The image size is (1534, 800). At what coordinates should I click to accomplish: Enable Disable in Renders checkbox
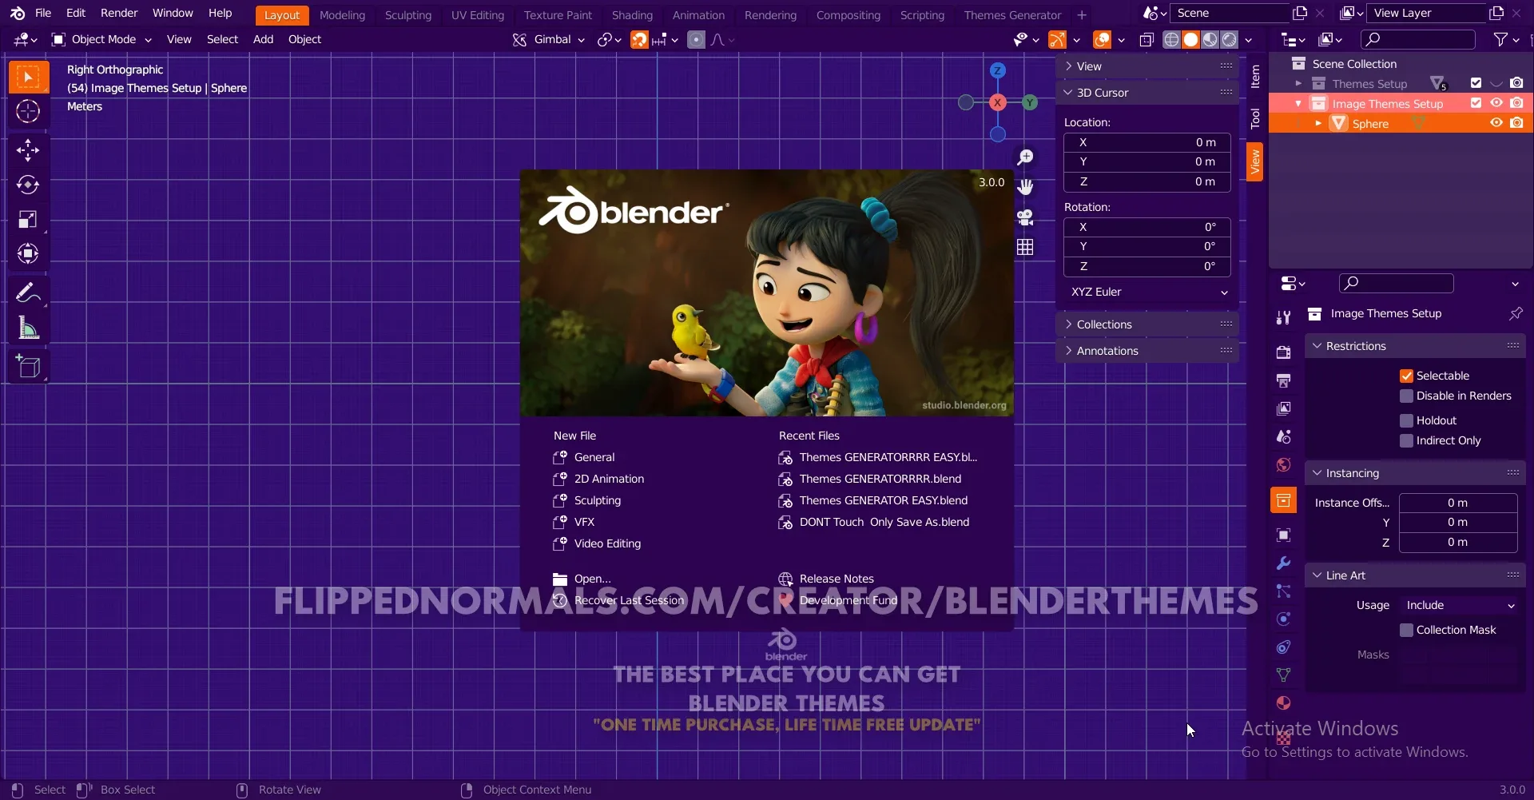tap(1406, 396)
